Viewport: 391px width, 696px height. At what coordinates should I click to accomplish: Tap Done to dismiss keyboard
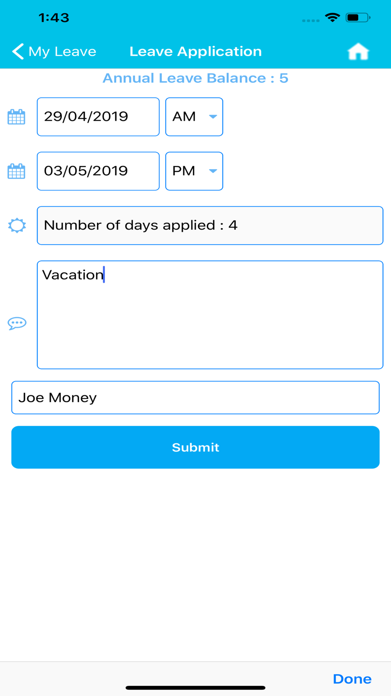point(352,679)
